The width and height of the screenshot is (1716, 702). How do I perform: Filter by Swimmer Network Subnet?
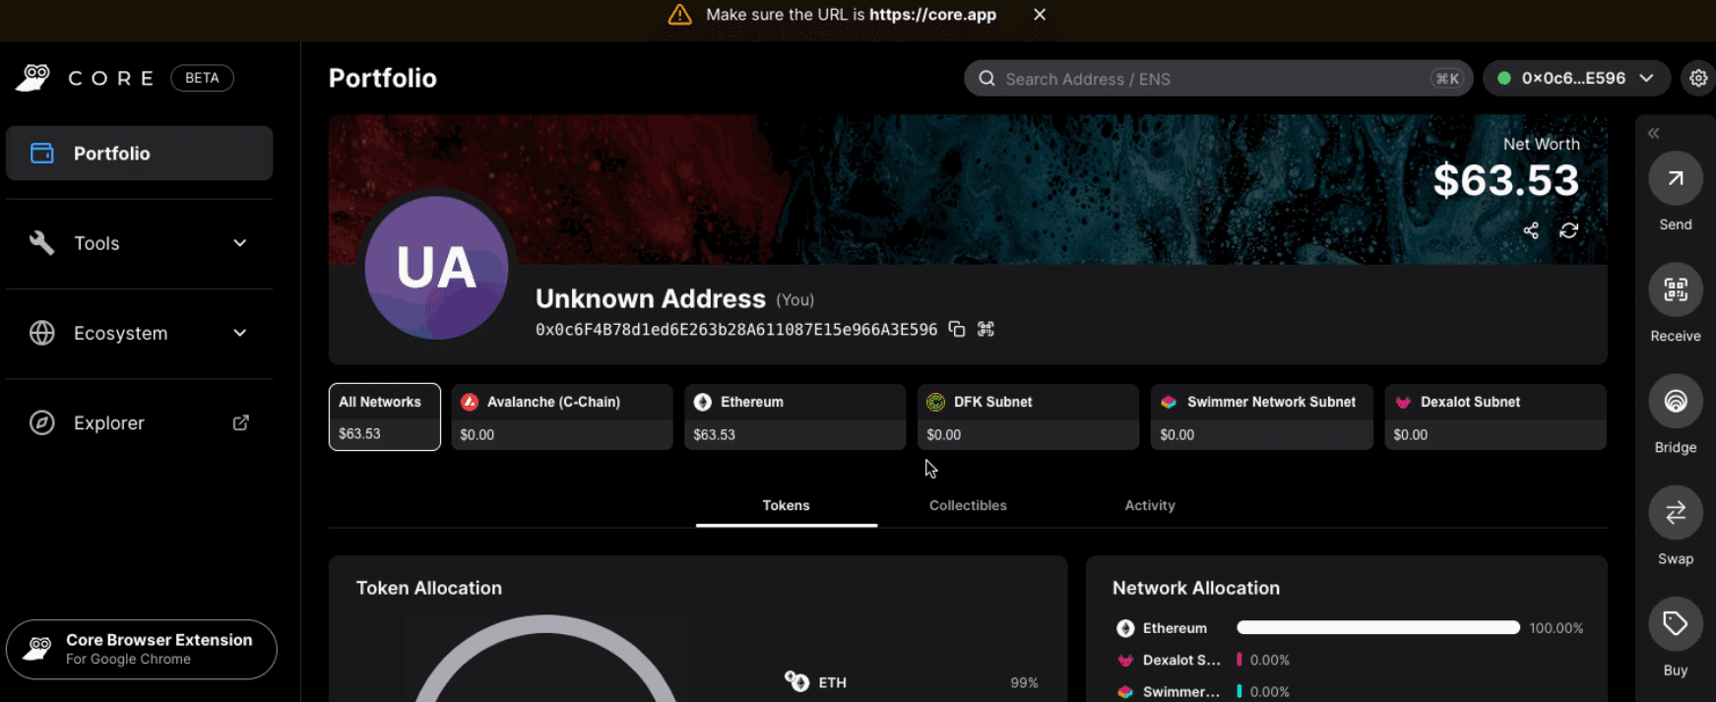[1261, 416]
